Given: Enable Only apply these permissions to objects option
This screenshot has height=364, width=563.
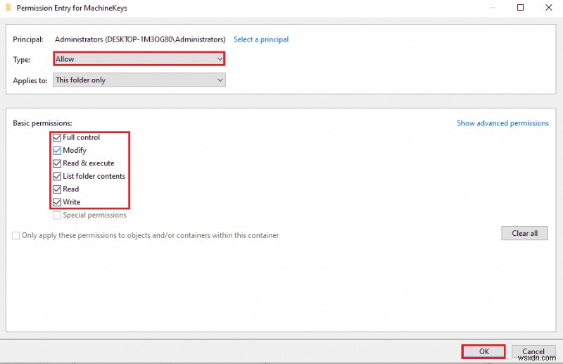Looking at the screenshot, I should 15,236.
